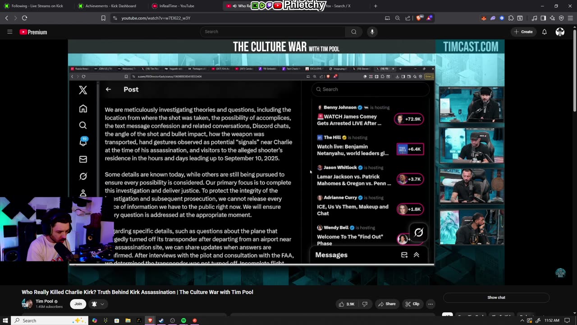Reload the current page
Image resolution: width=577 pixels, height=325 pixels.
(24, 18)
